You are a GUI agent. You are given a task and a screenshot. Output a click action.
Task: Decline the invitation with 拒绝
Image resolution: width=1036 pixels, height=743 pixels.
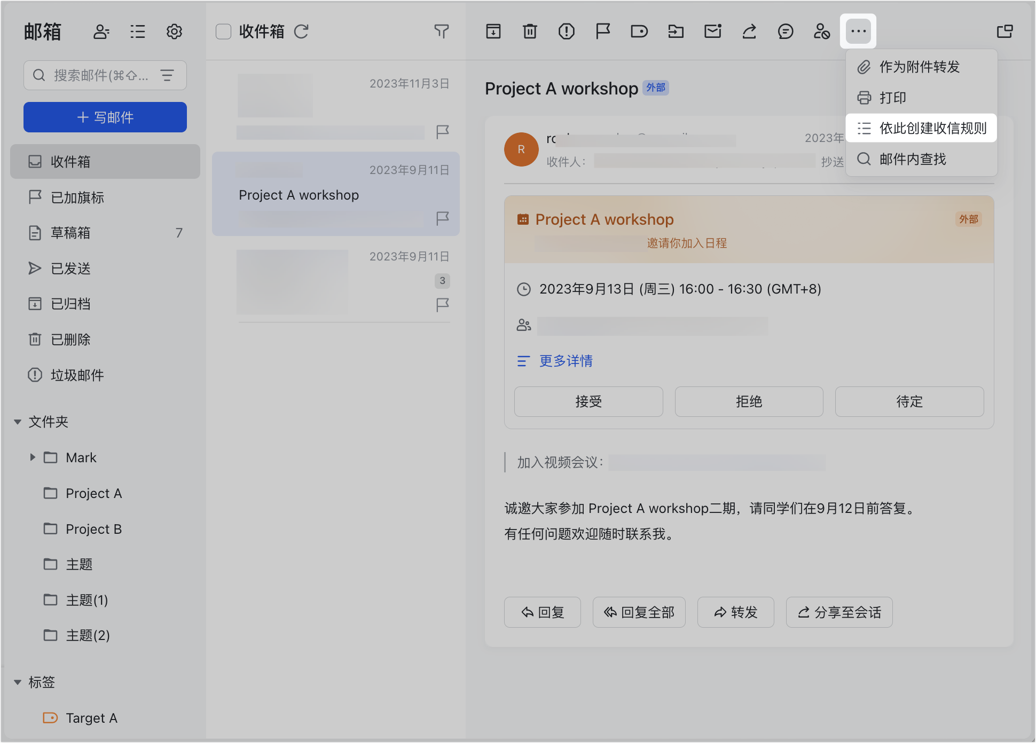pos(749,401)
